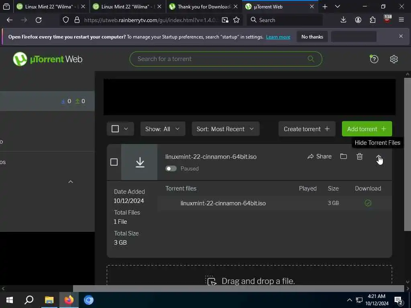This screenshot has width=411, height=308.
Task: Check the linuxmint-22-cinnamon torrent checkbox
Action: click(x=114, y=162)
